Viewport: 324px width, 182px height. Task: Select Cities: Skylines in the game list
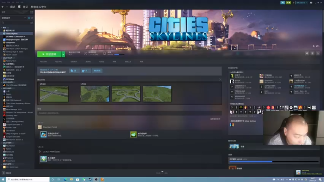17,34
